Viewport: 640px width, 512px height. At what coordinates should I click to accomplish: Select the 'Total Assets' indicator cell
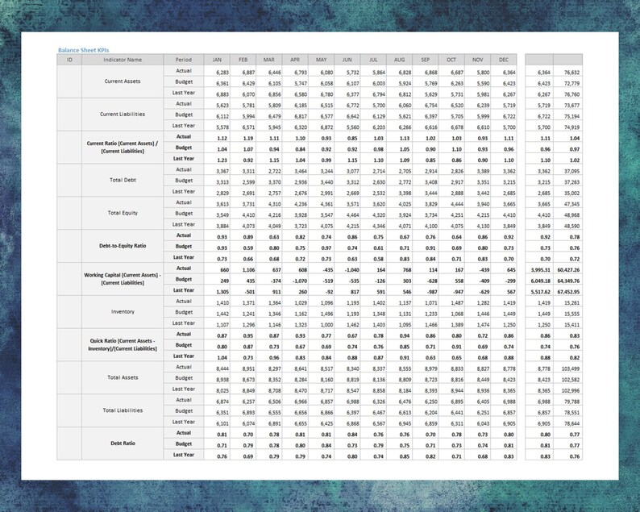coord(123,377)
